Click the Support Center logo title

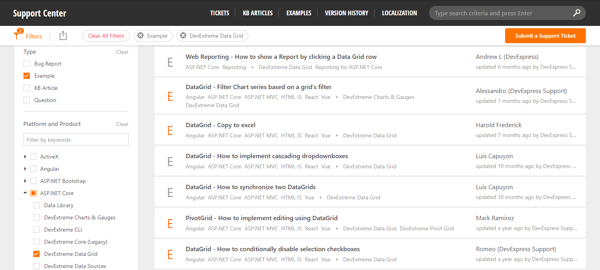pyautogui.click(x=40, y=13)
